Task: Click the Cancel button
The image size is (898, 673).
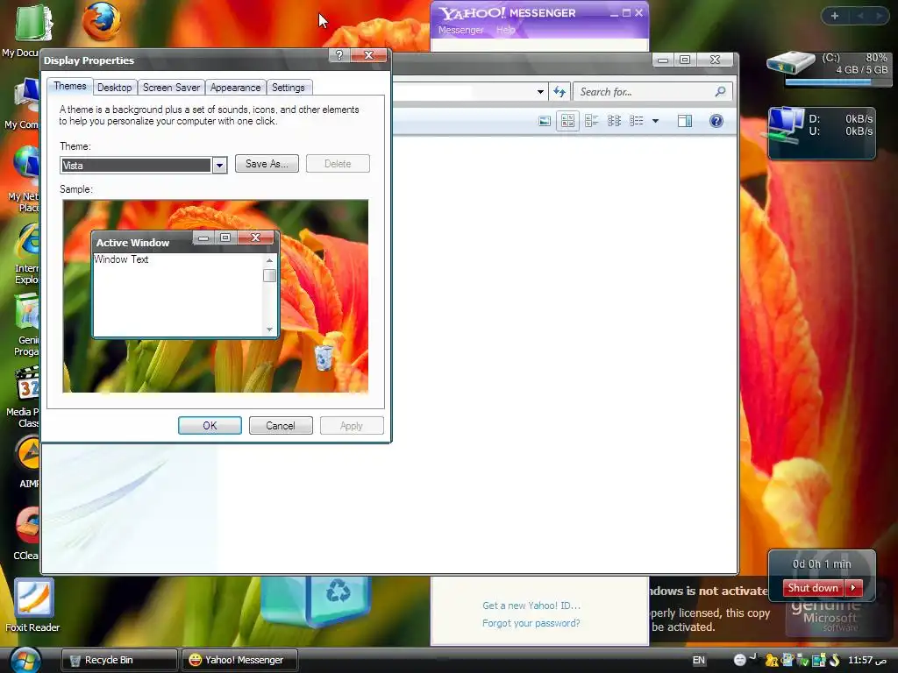Action: pos(281,426)
